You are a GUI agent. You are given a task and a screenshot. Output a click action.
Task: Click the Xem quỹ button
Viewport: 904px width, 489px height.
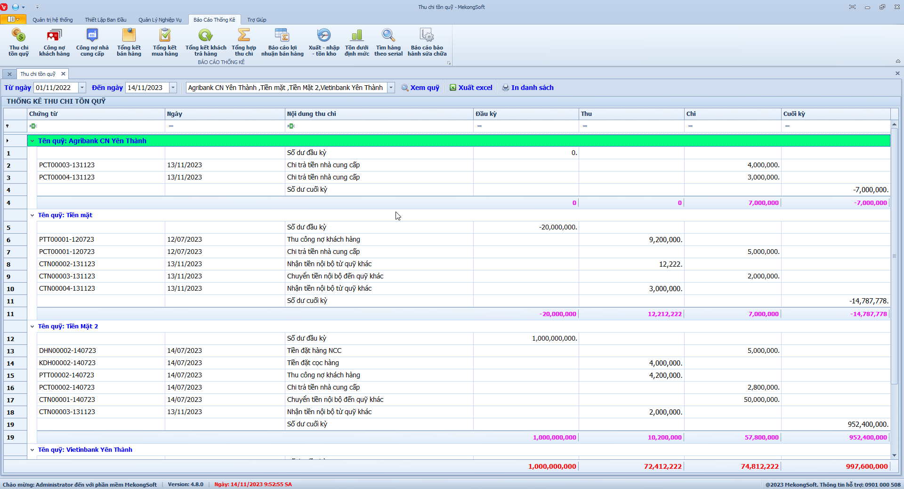(x=420, y=88)
